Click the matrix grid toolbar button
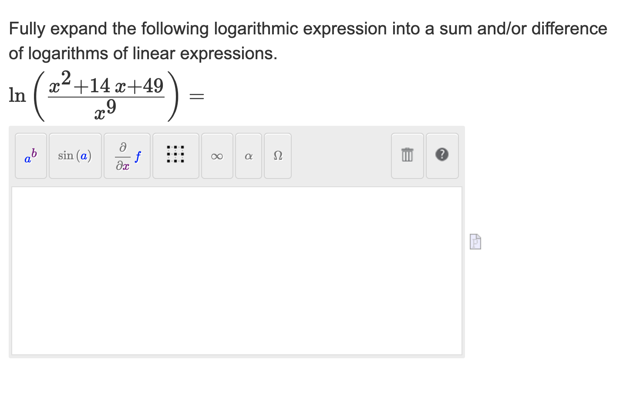 click(x=175, y=156)
